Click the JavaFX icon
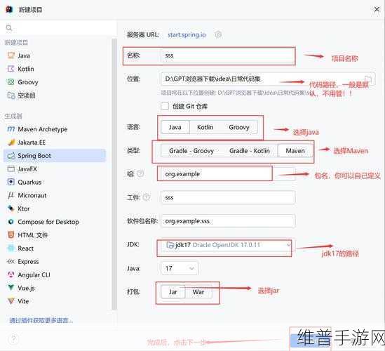This screenshot has width=385, height=351. pos(11,169)
